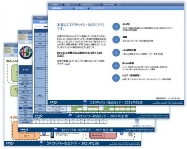This screenshot has height=149, width=187.
Task: Click the orange Wi-Fi box
Action: (x=27, y=136)
